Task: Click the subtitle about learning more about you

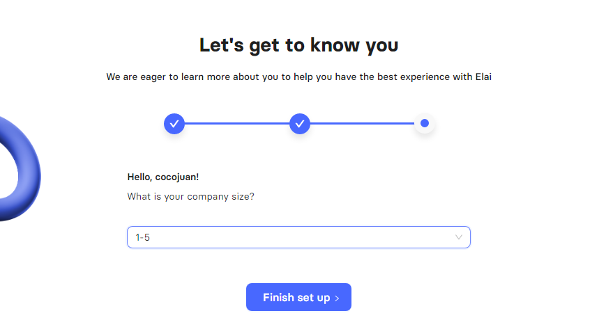Action: [x=298, y=77]
